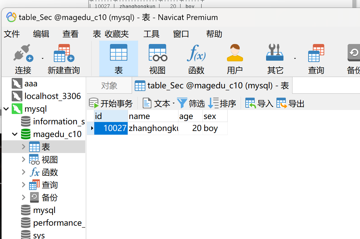Collapse the mysql connection node

(6, 109)
